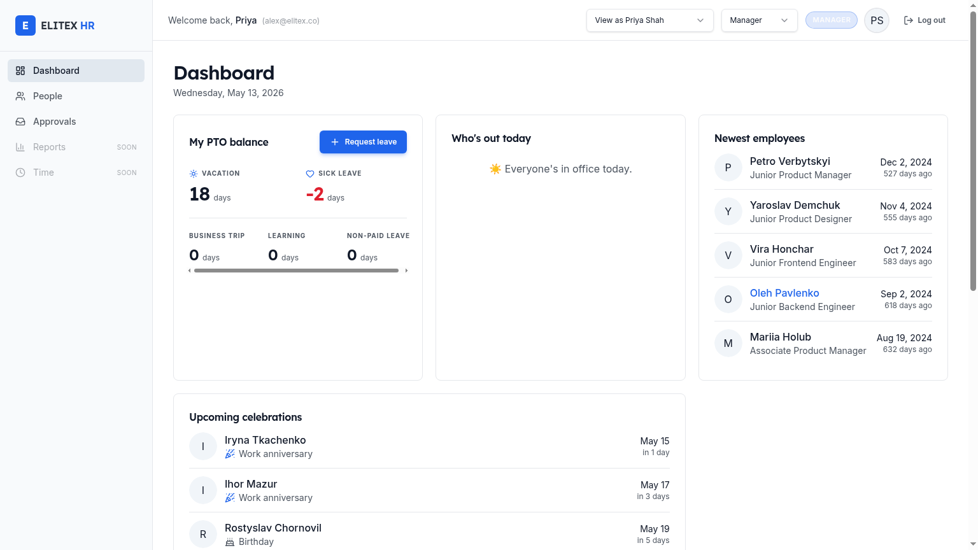Click the People icon in the sidebar
Screen dimensions: 978x550
pyautogui.click(x=20, y=96)
